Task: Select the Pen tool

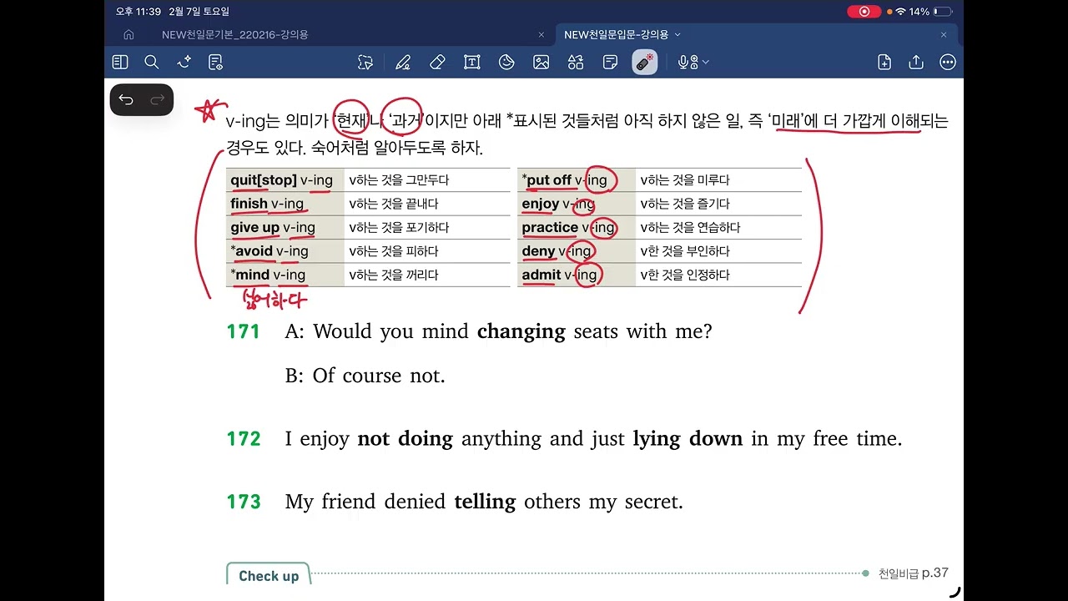Action: pos(403,62)
